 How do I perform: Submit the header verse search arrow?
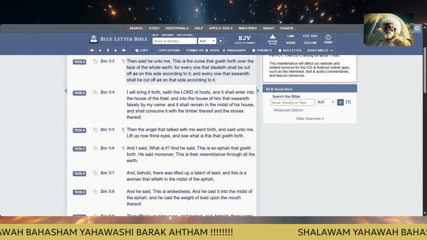[x=221, y=41]
